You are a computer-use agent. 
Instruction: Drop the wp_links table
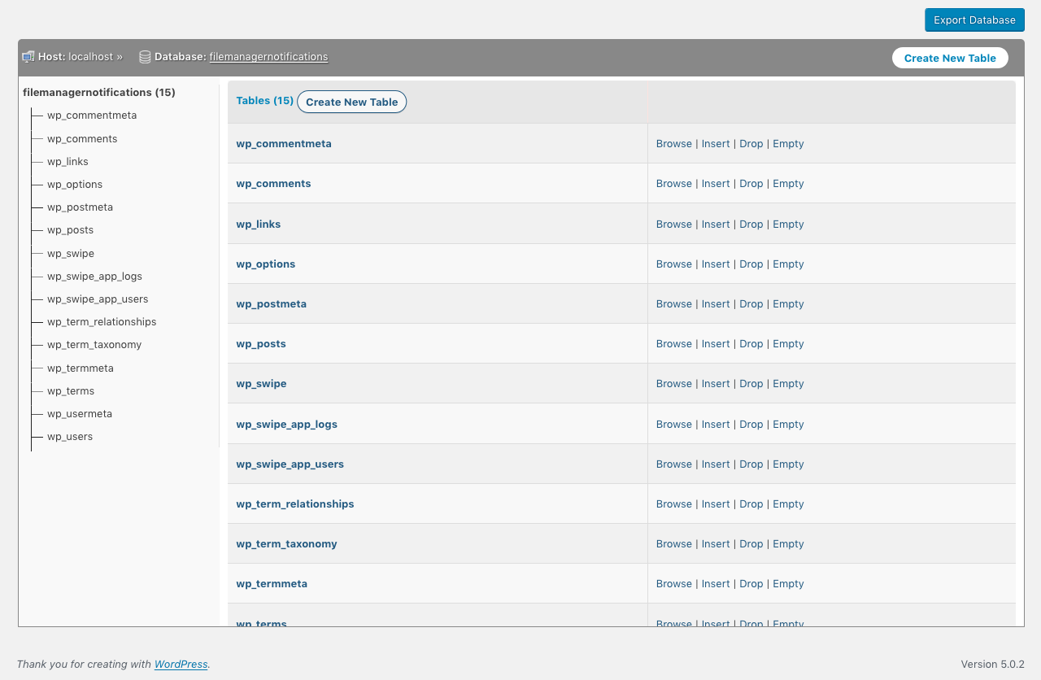pos(751,224)
